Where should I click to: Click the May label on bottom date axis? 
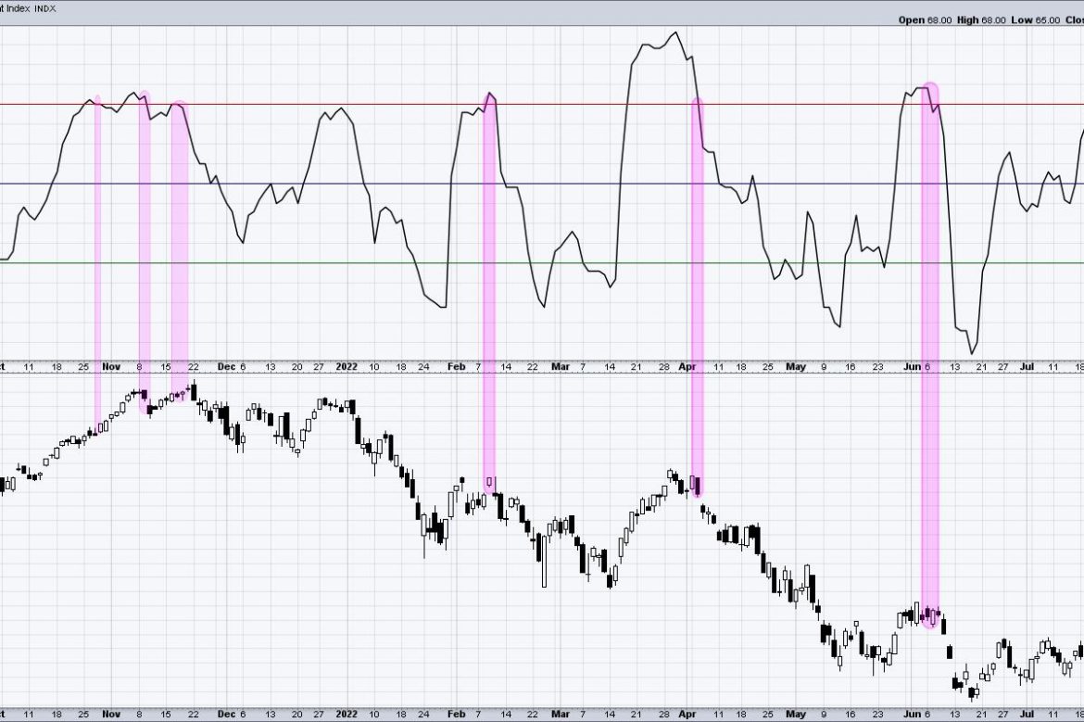[795, 715]
